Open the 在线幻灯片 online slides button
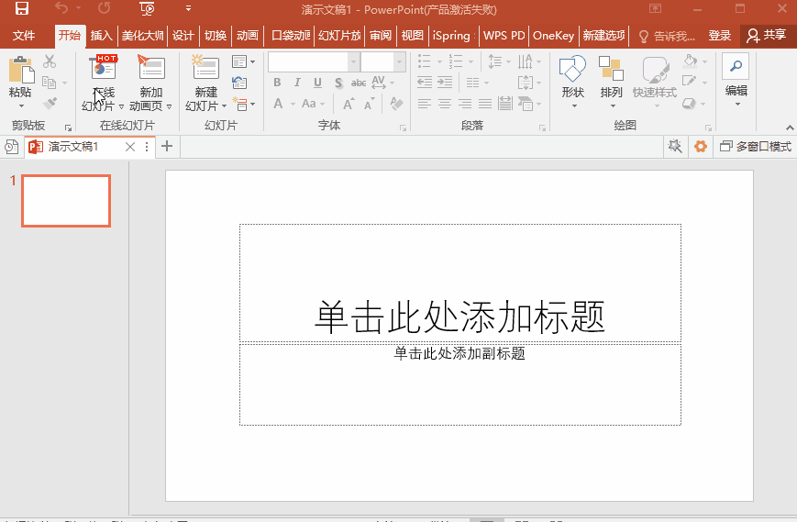Image resolution: width=797 pixels, height=522 pixels. [104, 70]
